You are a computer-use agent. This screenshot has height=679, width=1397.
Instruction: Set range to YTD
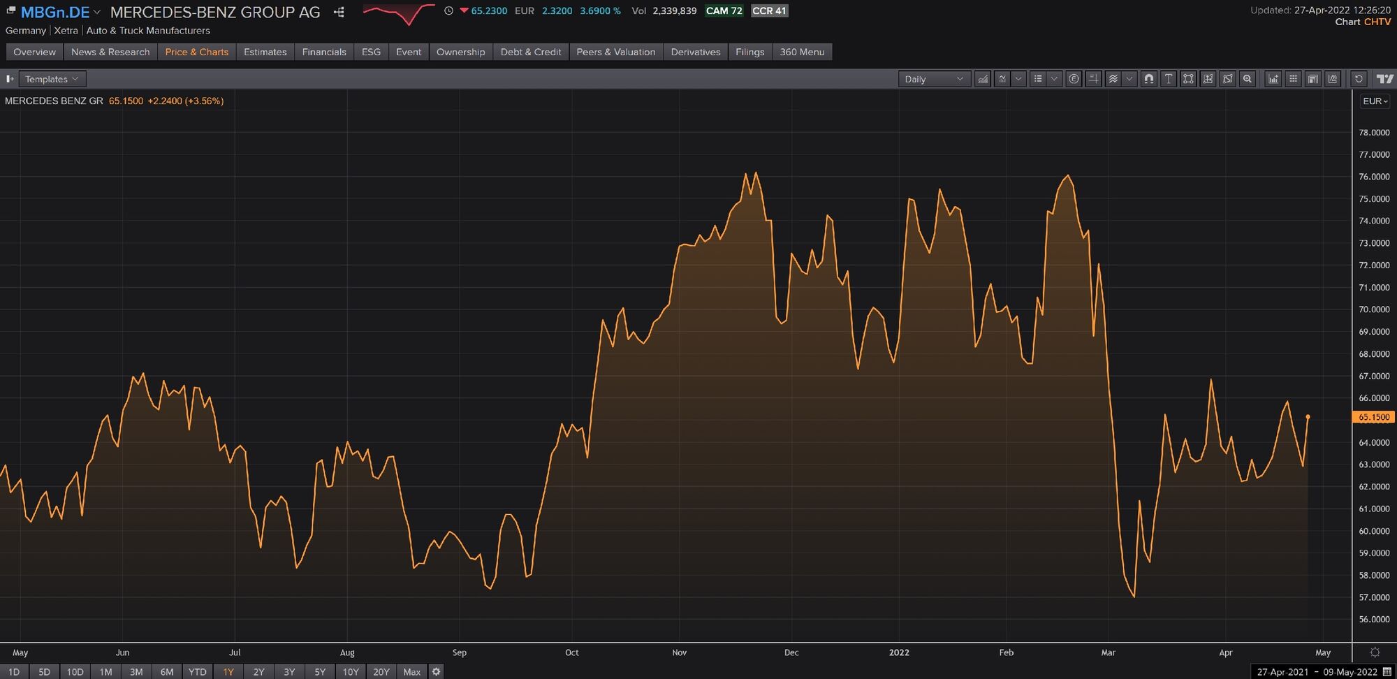click(198, 672)
